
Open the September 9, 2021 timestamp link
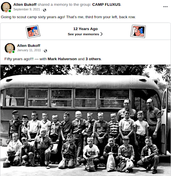[x=27, y=10]
